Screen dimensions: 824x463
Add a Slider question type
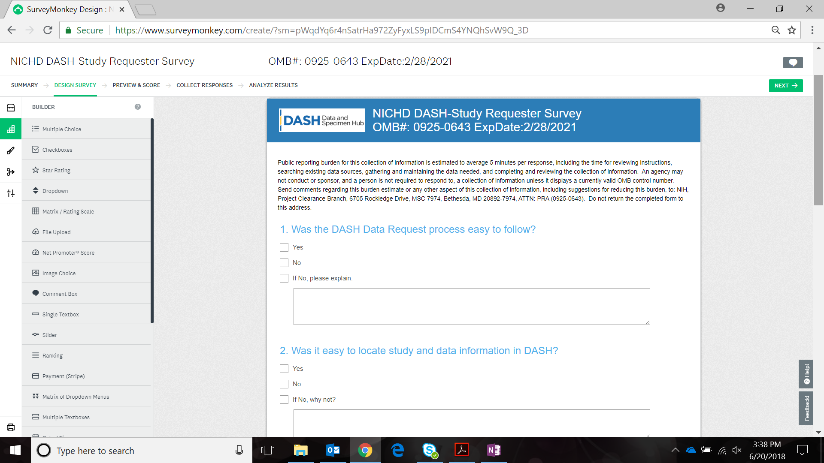coord(49,335)
